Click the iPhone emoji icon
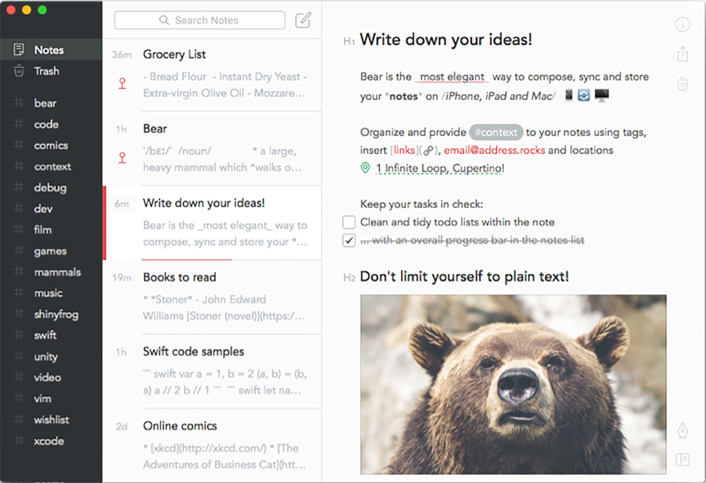Image resolution: width=706 pixels, height=483 pixels. pyautogui.click(x=568, y=95)
